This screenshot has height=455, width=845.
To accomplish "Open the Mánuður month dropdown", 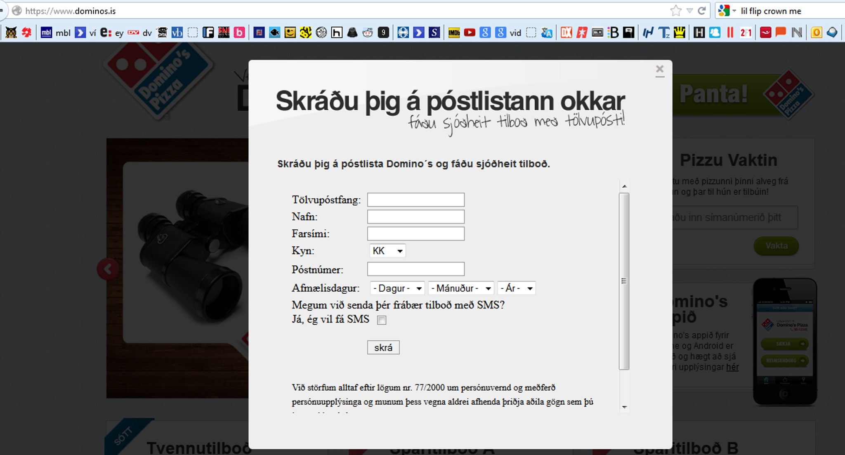I will click(x=461, y=288).
